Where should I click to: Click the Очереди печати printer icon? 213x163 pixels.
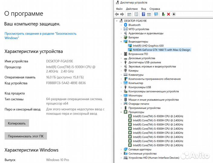click(126, 104)
